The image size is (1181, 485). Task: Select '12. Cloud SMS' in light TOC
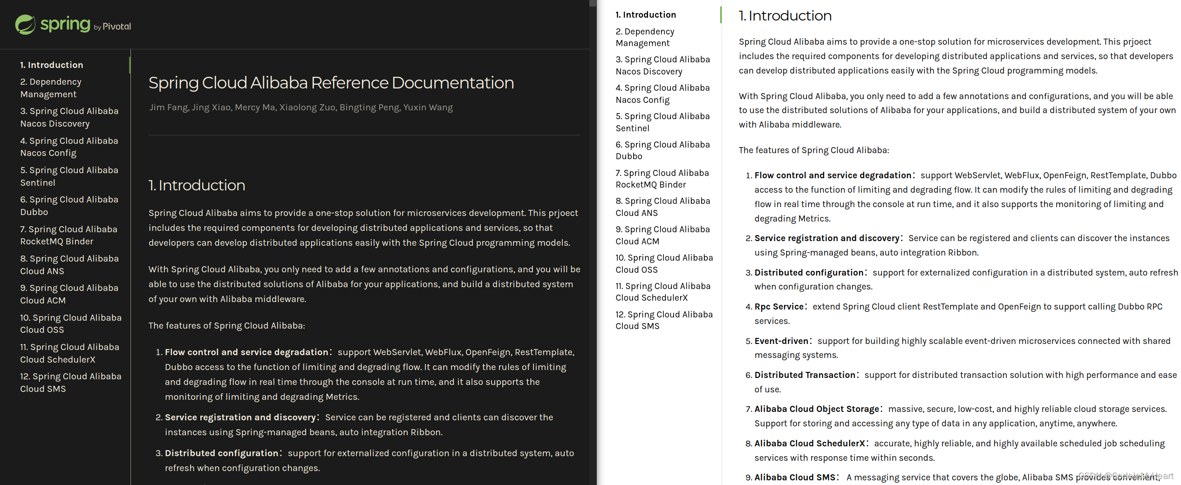click(664, 320)
